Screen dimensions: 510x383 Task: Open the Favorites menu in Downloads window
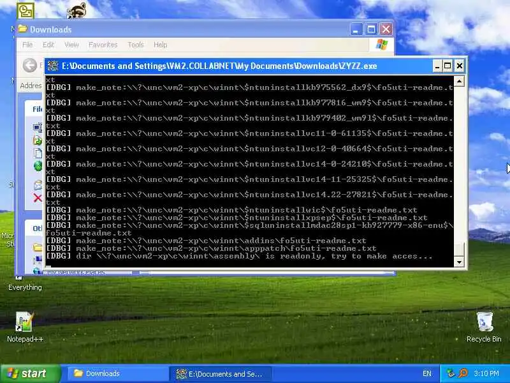pyautogui.click(x=103, y=45)
